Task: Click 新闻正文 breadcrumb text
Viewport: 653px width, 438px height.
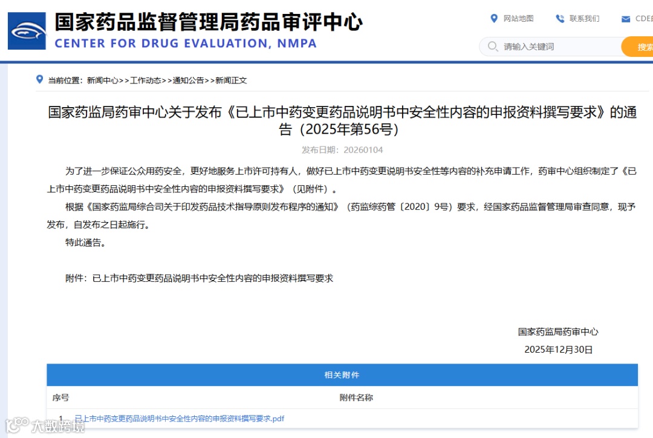Action: (x=231, y=80)
